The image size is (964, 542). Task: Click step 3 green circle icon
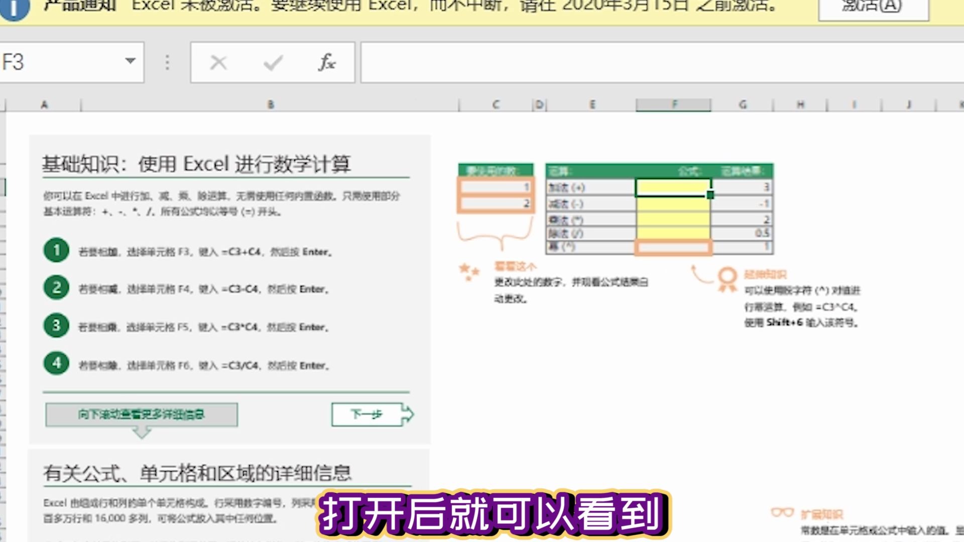[x=56, y=325]
